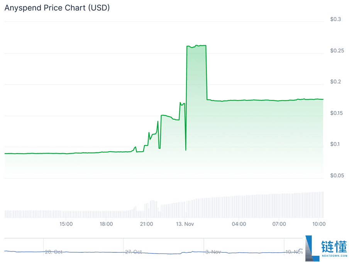Click the 20. Oct marker in range navigator

pos(54,252)
